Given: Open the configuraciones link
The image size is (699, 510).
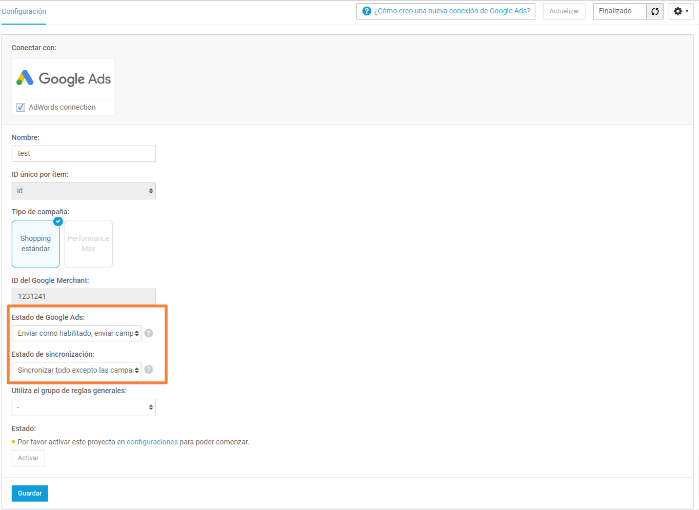Looking at the screenshot, I should (152, 442).
